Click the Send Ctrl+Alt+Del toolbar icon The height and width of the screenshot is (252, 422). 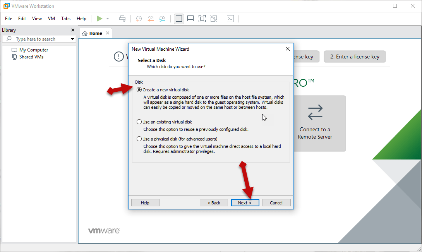click(122, 19)
